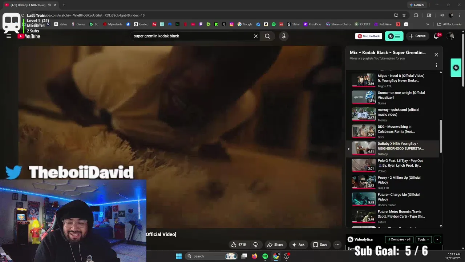
Task: Open the Spotify bookmark in bookmarks bar
Action: coord(274,24)
